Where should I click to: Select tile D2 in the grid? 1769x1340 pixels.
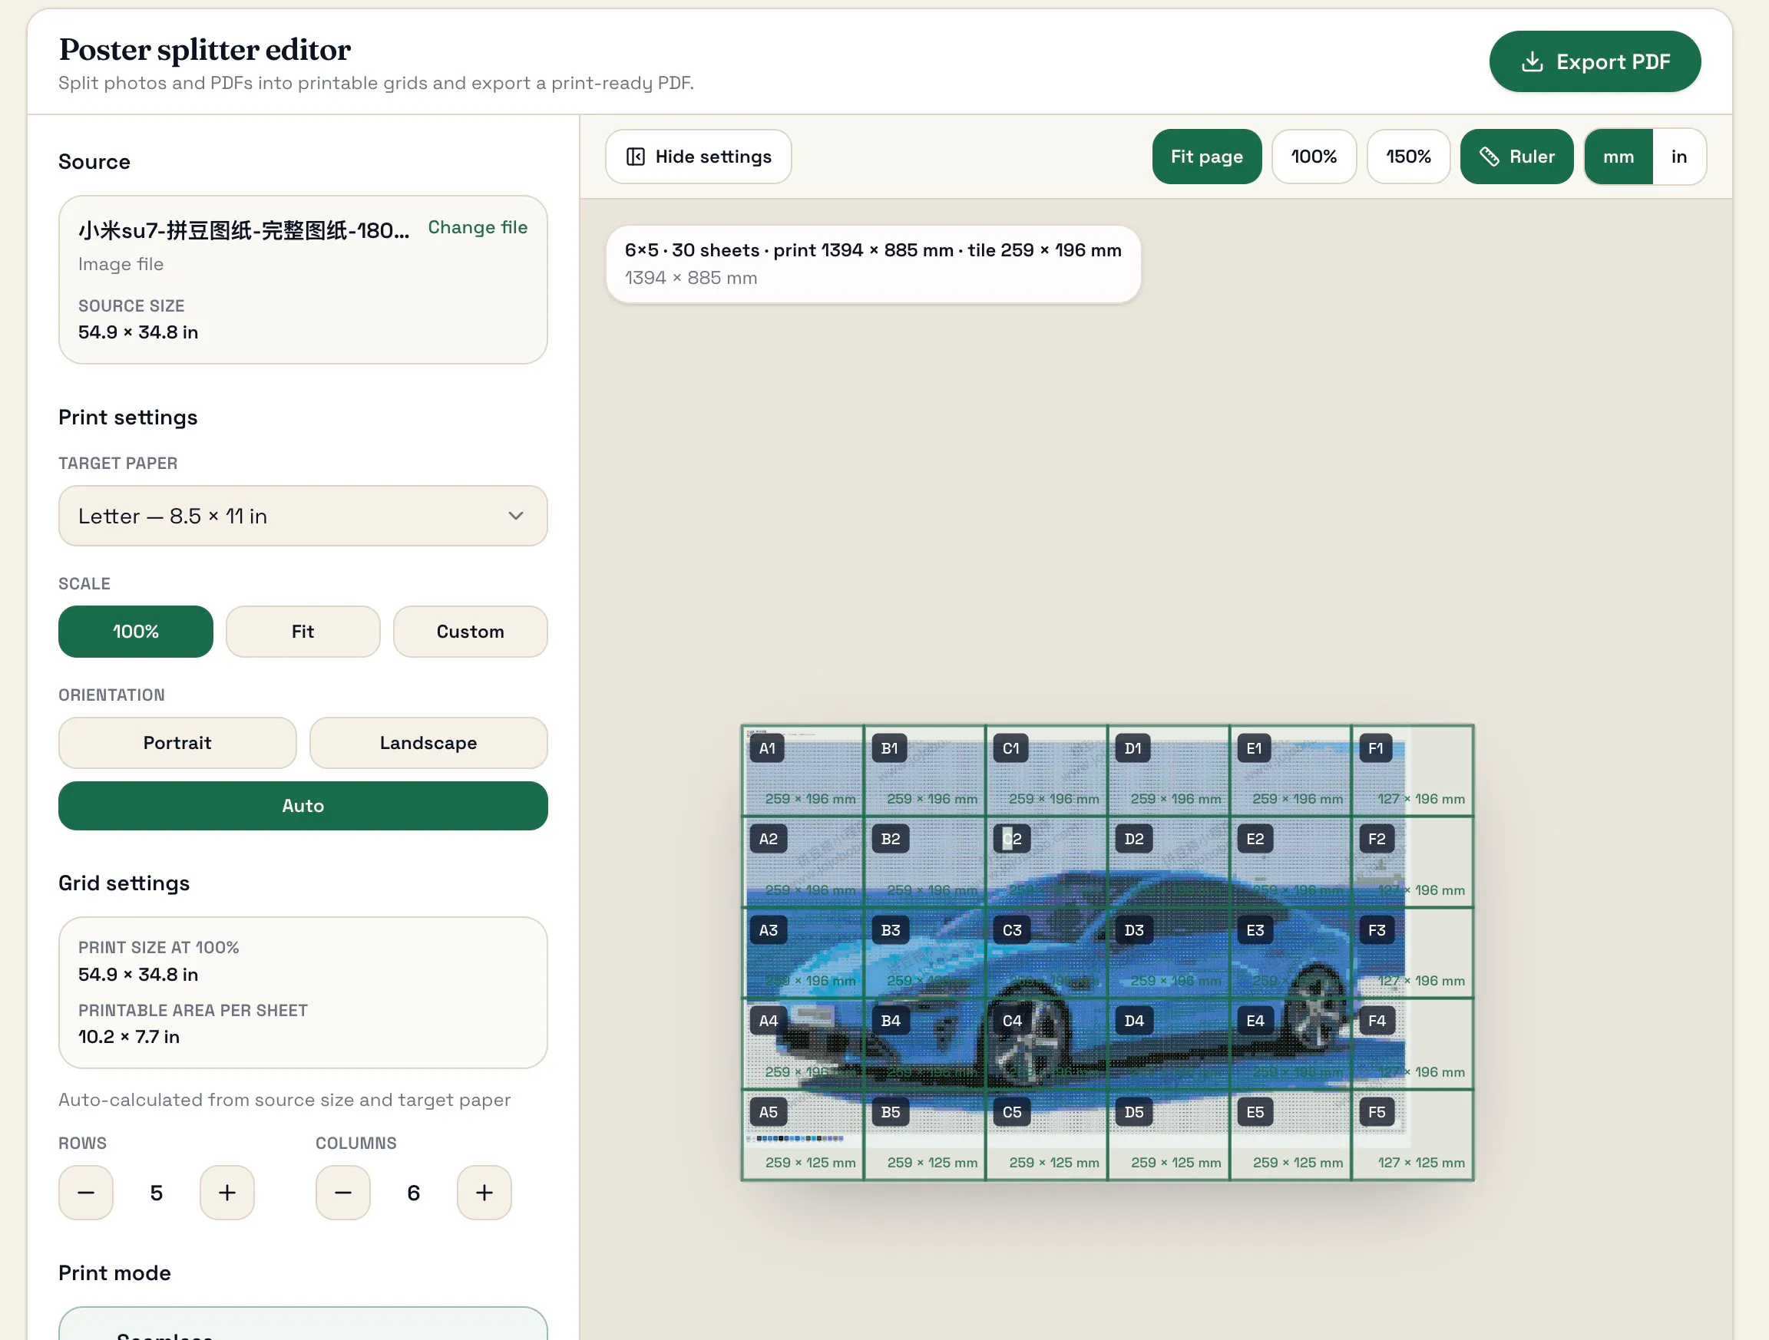(x=1169, y=862)
